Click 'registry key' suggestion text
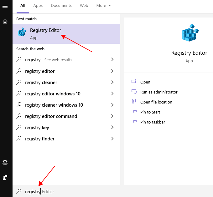 37,128
